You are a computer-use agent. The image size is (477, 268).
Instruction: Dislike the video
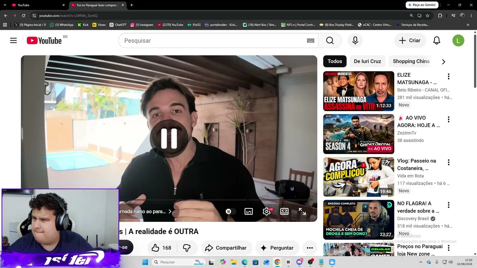[186, 248]
